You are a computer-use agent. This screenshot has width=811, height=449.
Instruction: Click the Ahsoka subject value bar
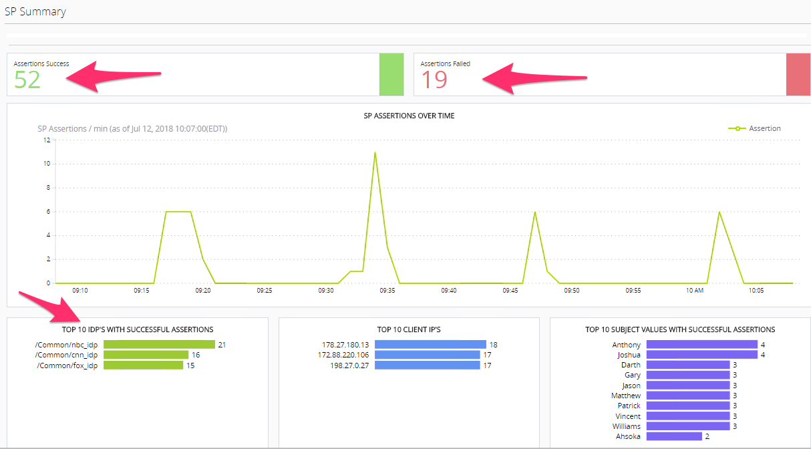tap(674, 436)
